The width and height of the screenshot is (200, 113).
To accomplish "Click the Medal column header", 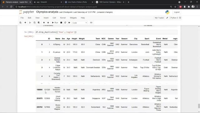I will [165, 39].
